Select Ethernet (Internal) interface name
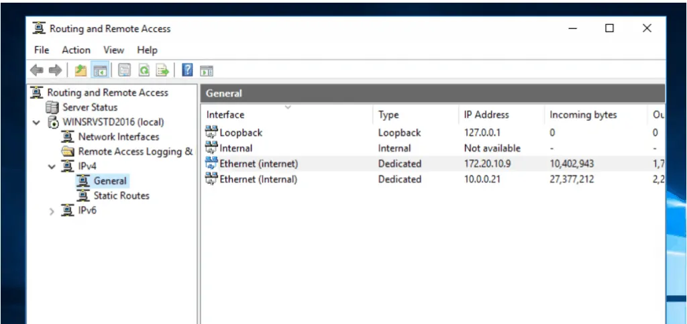Image resolution: width=687 pixels, height=324 pixels. [x=258, y=179]
